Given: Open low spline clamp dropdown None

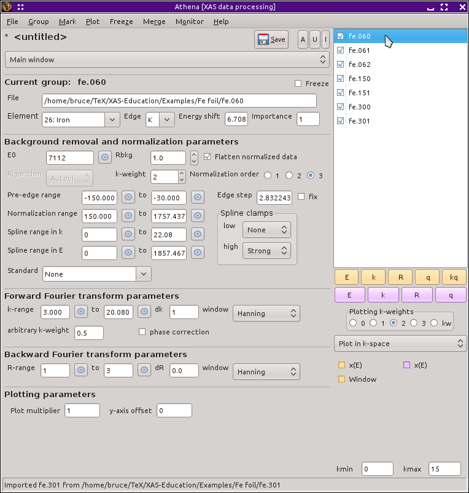Looking at the screenshot, I should (266, 230).
